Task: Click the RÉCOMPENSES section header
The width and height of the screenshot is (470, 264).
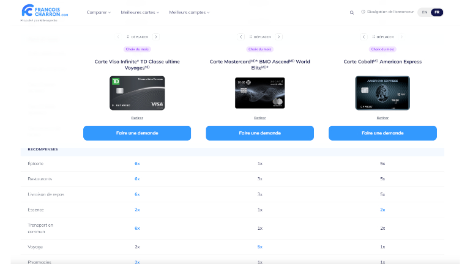Action: [43, 149]
